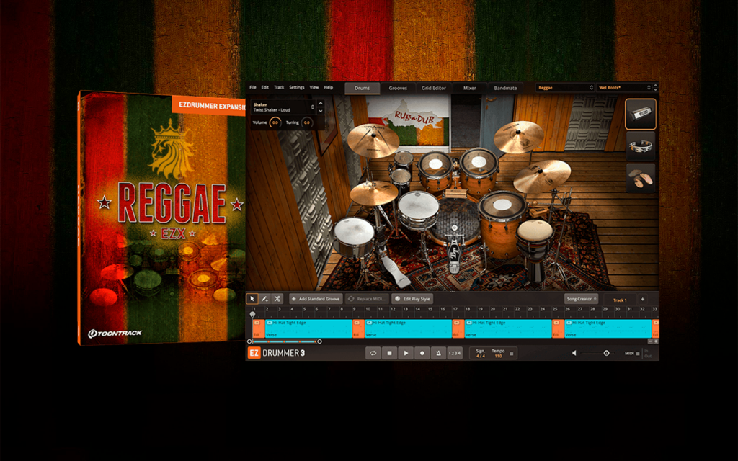738x461 pixels.
Task: Click the 4/4 time signature value
Action: [x=481, y=356]
